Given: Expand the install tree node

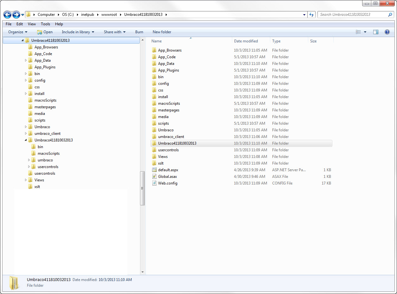Looking at the screenshot, I should pyautogui.click(x=26, y=94).
